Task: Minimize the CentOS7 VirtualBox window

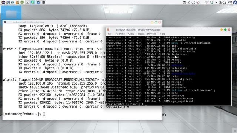Action: (221, 30)
